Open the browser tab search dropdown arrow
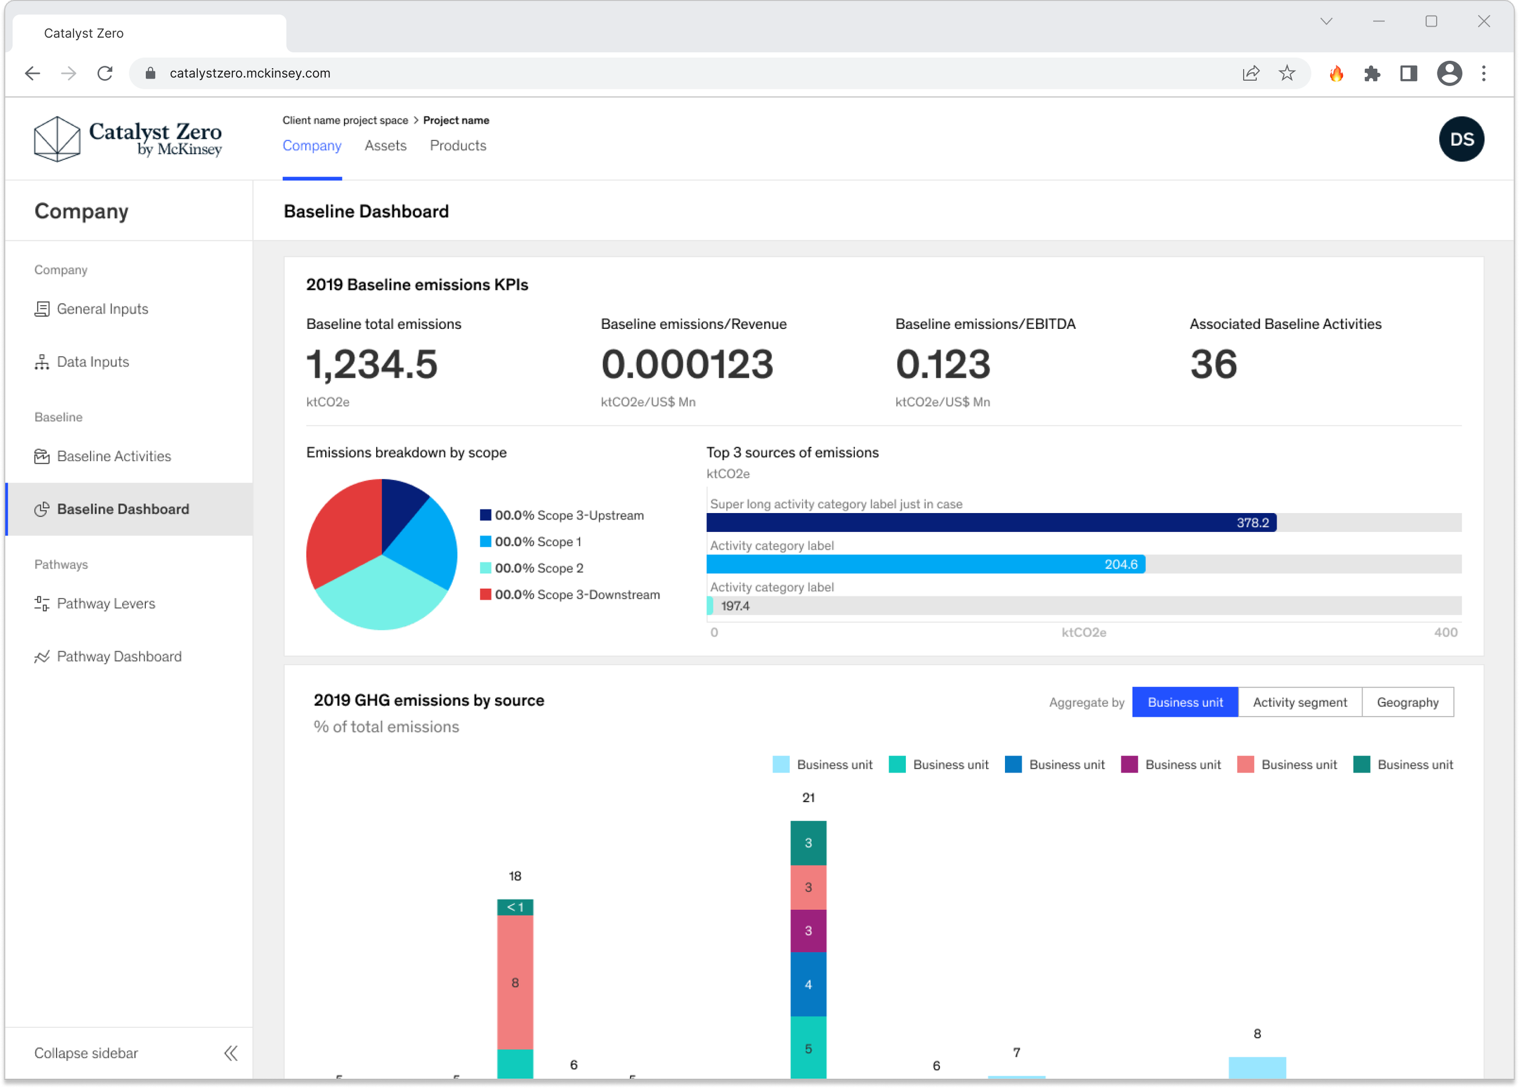Image resolution: width=1519 pixels, height=1088 pixels. (x=1326, y=21)
